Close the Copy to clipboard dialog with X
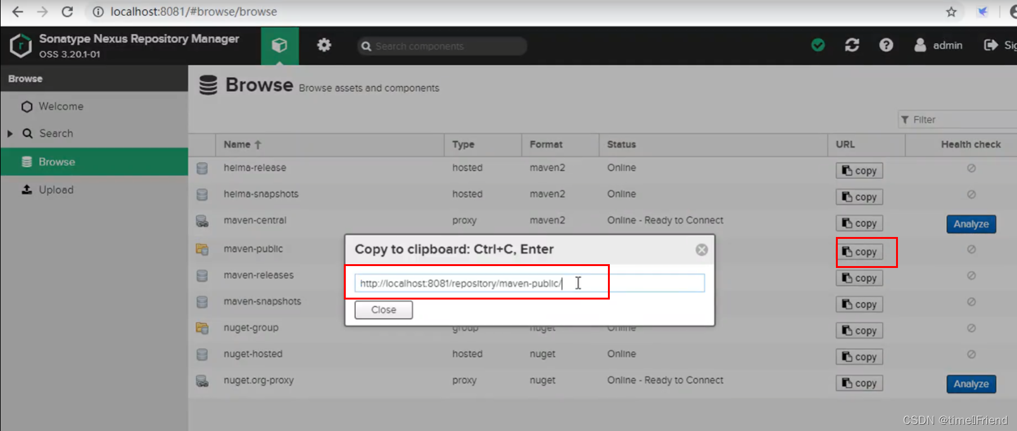1017x431 pixels. coord(702,250)
